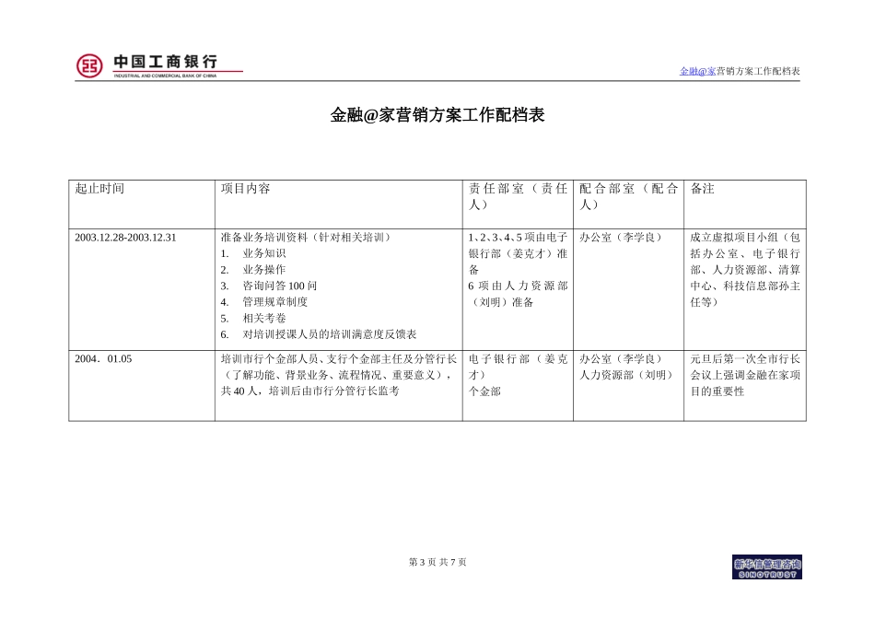Click the 中国工商银行 bank name text

coord(165,62)
